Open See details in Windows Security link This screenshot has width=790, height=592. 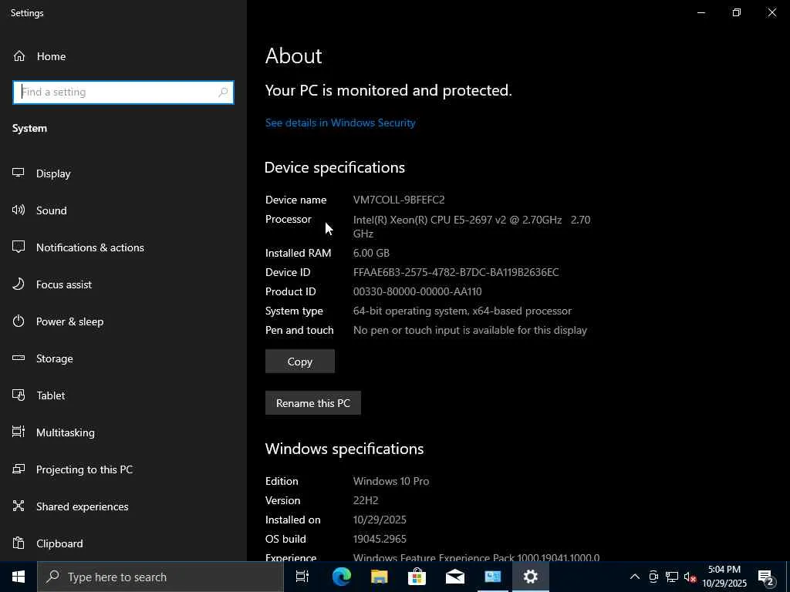[x=340, y=123]
